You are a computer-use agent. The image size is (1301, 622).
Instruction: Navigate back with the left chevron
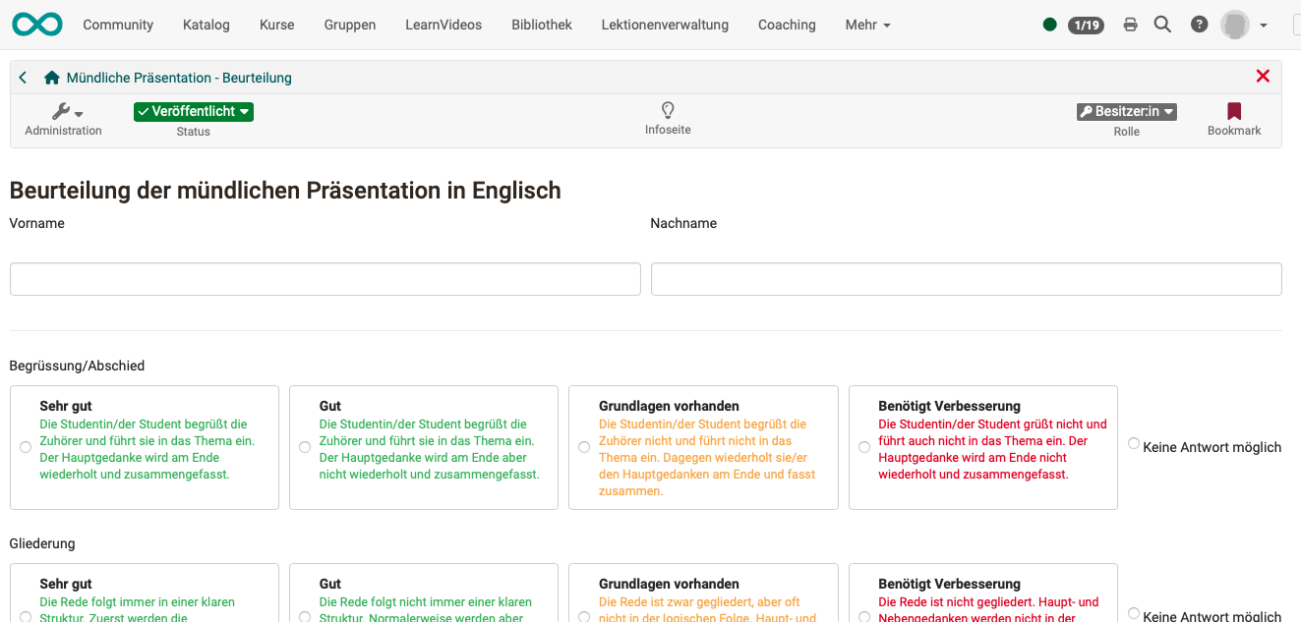pos(22,76)
